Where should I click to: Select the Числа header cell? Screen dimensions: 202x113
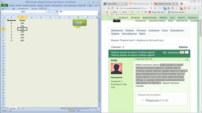(22, 20)
